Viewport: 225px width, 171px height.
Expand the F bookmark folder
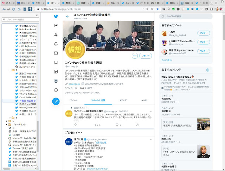[10, 118]
